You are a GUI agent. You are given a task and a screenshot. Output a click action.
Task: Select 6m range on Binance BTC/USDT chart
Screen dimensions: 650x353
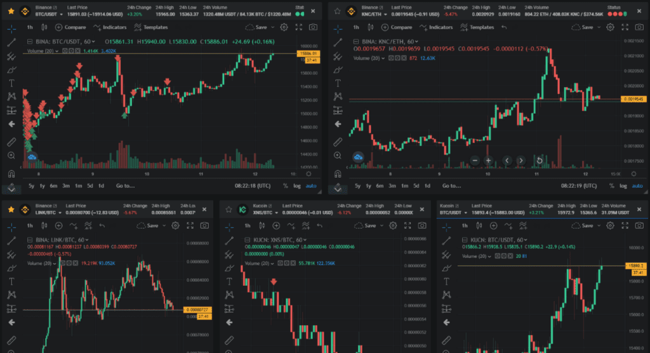(53, 186)
